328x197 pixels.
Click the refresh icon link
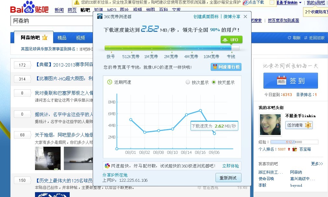click(x=294, y=38)
